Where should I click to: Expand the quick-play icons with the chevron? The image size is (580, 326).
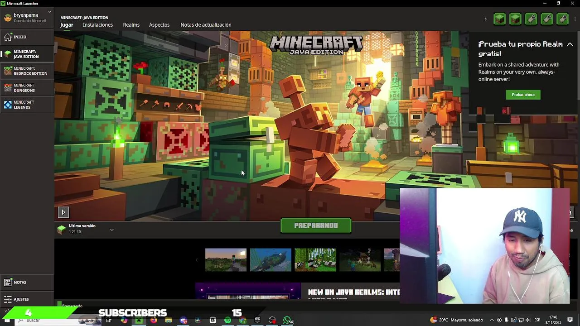pos(485,19)
